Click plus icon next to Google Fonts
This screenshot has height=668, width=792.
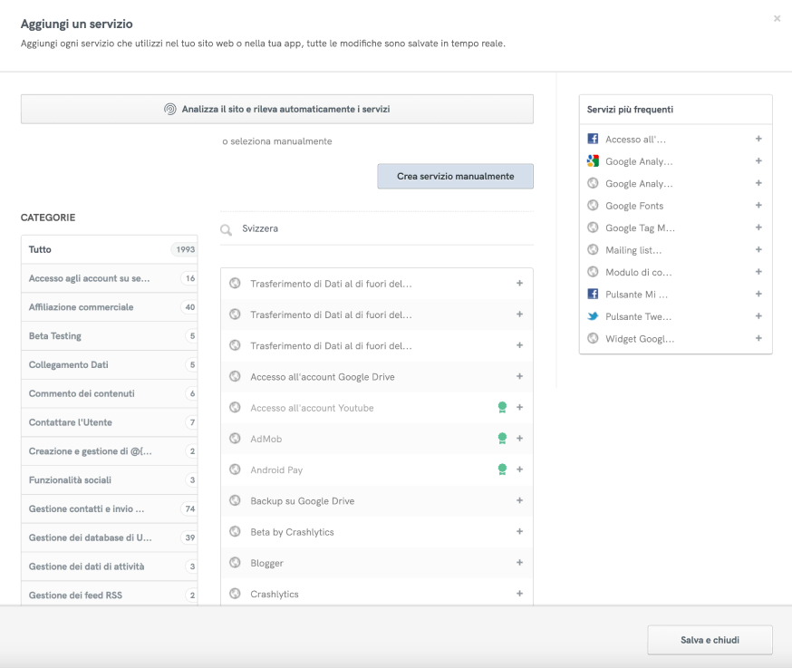(758, 206)
